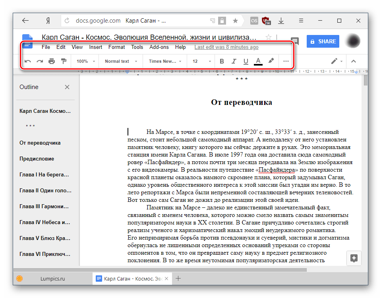Viewport: 381px width, 298px height.
Task: Jump to 'Глава II Один голо...' outline entry
Action: tap(45, 191)
